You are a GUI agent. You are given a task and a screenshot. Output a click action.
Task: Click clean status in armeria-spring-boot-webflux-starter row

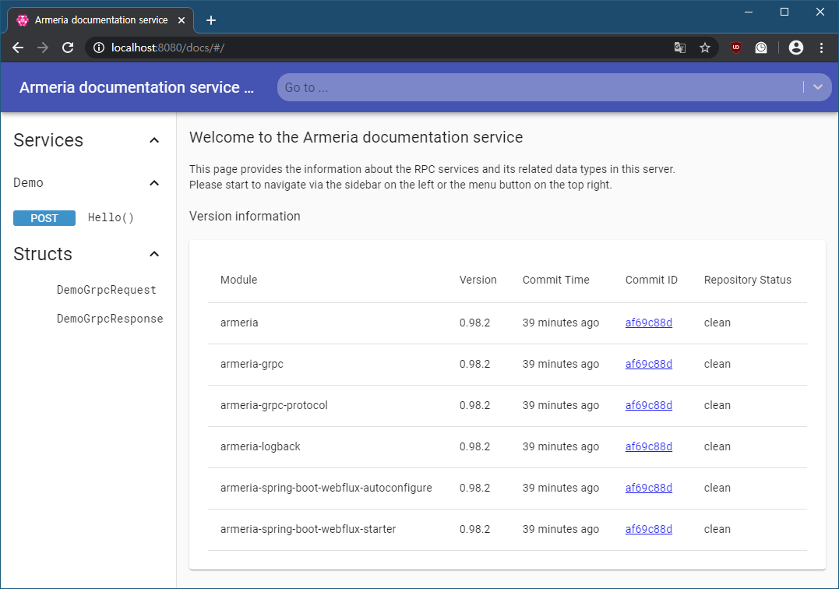pos(717,528)
